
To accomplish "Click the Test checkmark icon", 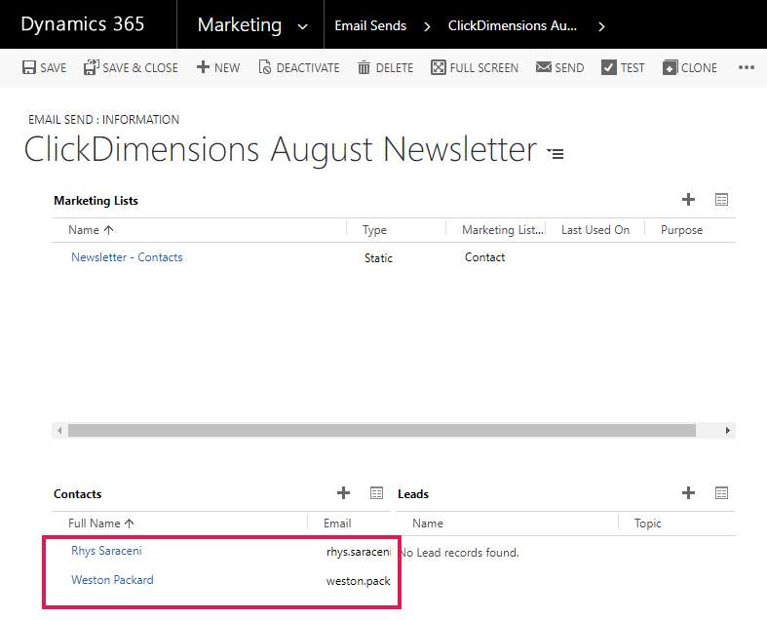I will pyautogui.click(x=608, y=67).
